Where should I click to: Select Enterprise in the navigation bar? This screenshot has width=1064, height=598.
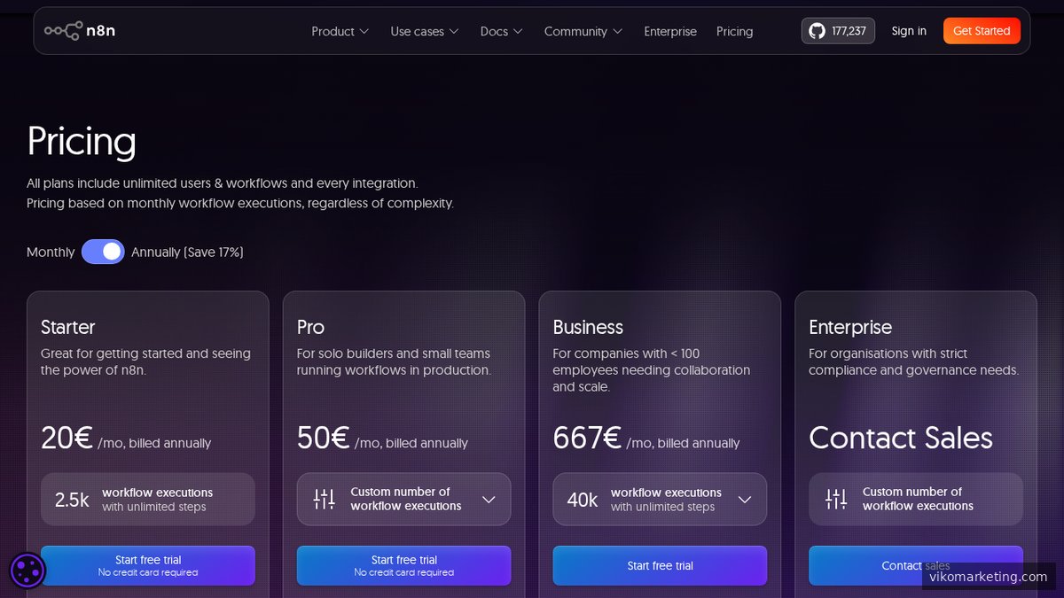point(669,31)
